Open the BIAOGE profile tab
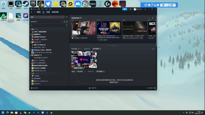The image size is (205, 115). click(x=55, y=12)
